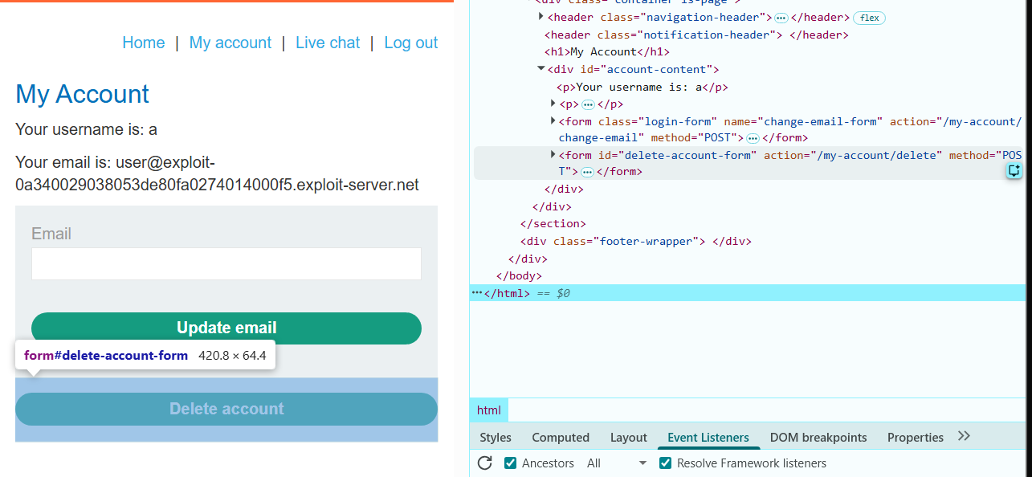
Task: Refresh the event listeners list
Action: pos(484,463)
